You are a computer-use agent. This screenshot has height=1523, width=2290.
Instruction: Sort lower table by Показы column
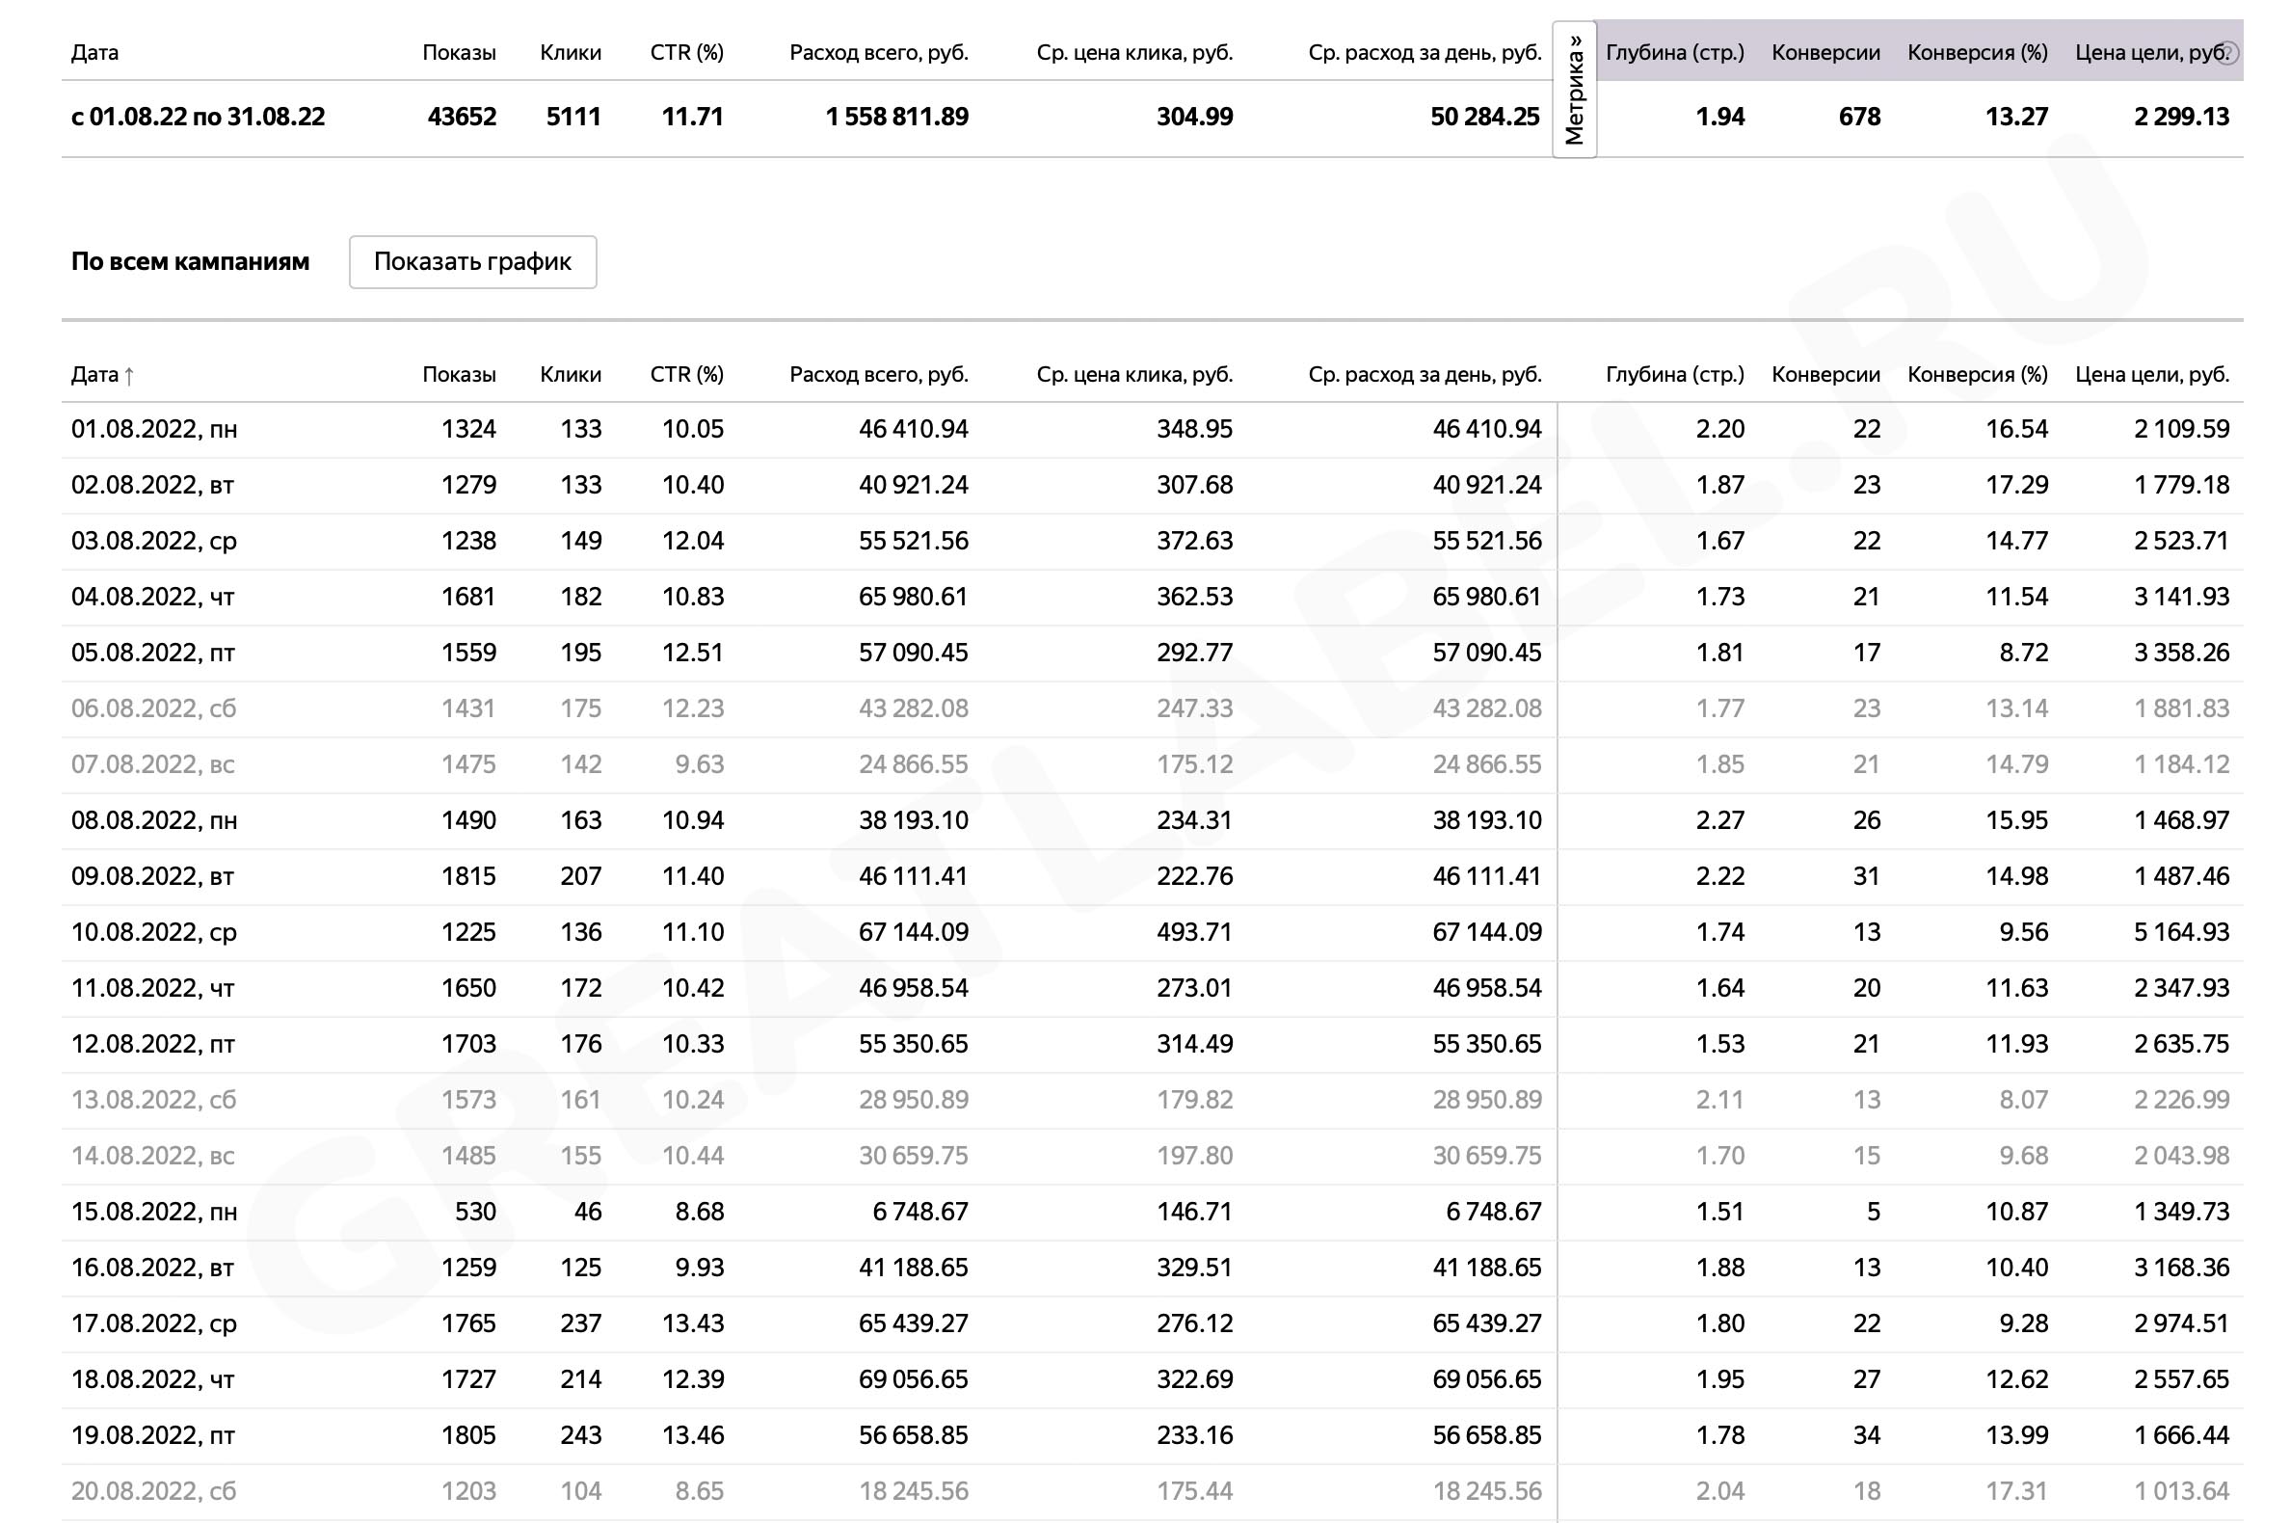click(x=460, y=374)
